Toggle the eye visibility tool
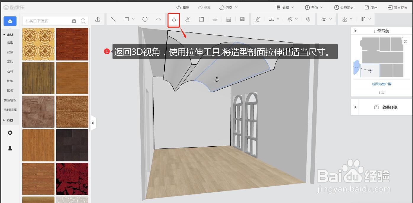The height and width of the screenshot is (203, 413). coord(324,19)
